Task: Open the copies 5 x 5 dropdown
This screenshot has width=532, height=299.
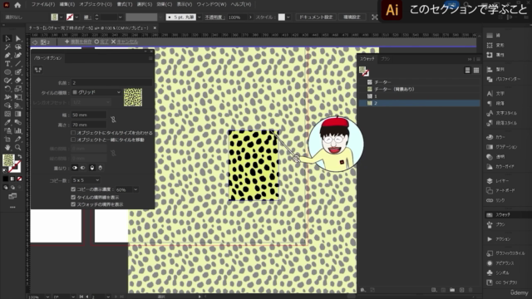Action: 86,180
